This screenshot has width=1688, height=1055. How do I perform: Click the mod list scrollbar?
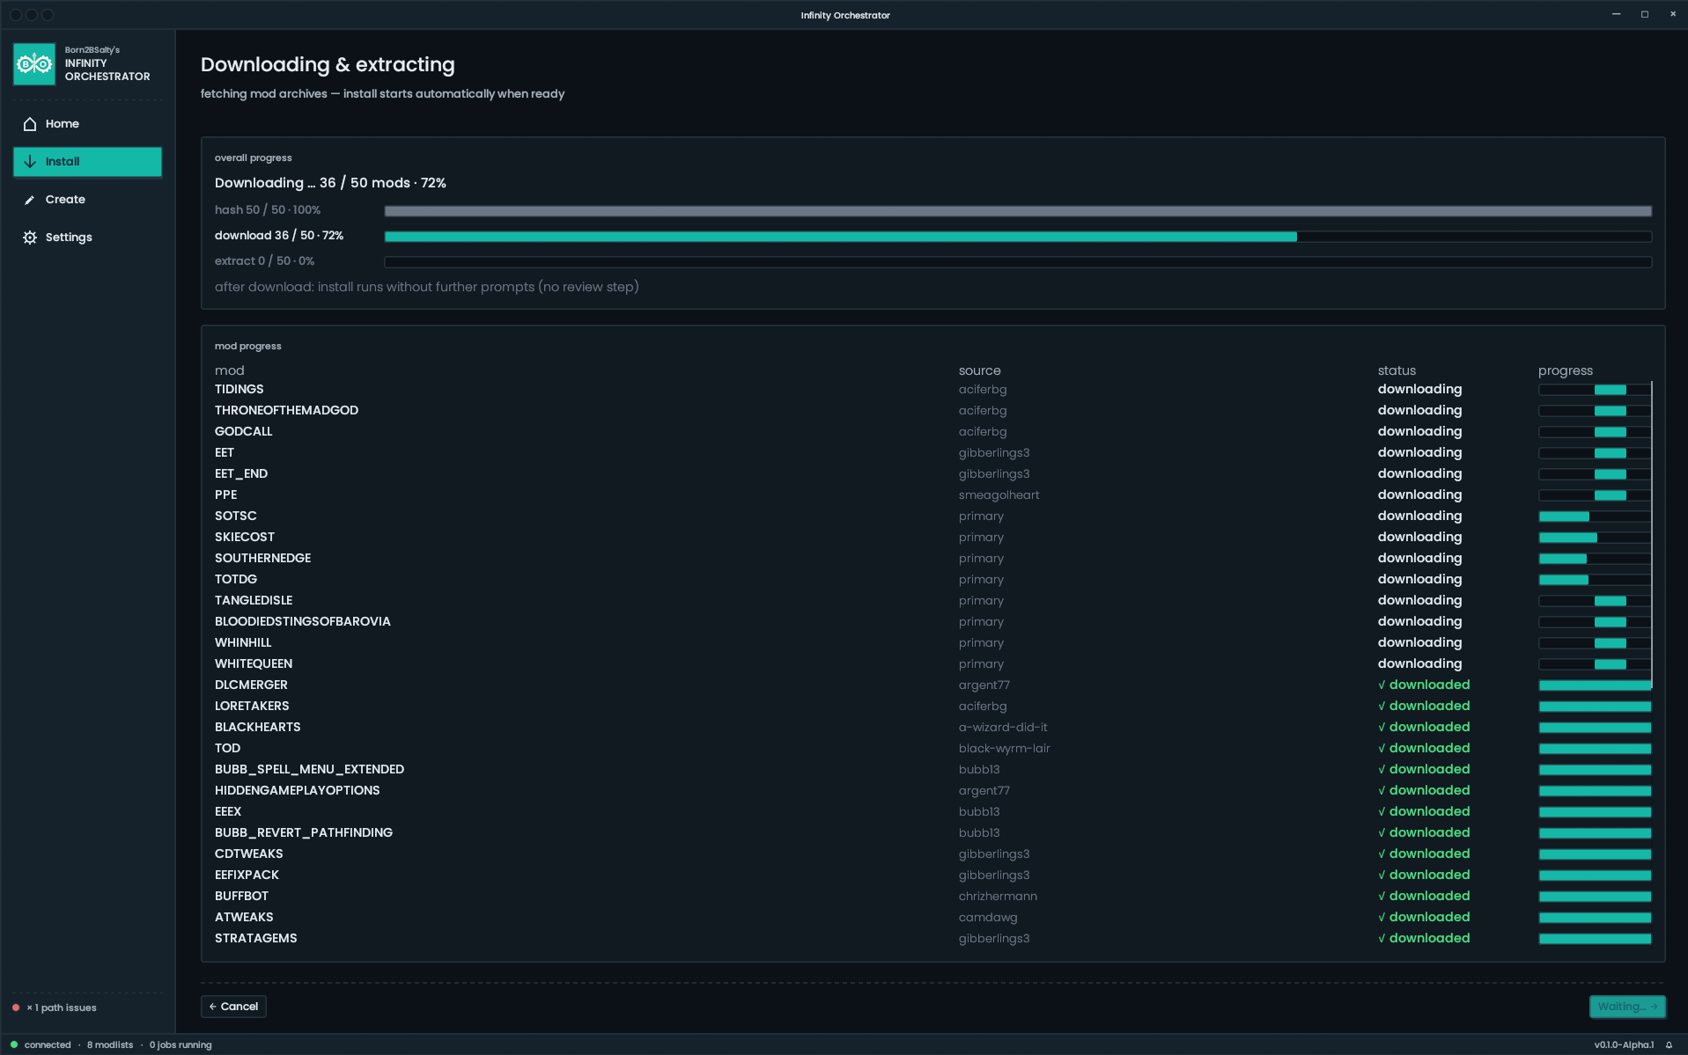click(x=1652, y=534)
